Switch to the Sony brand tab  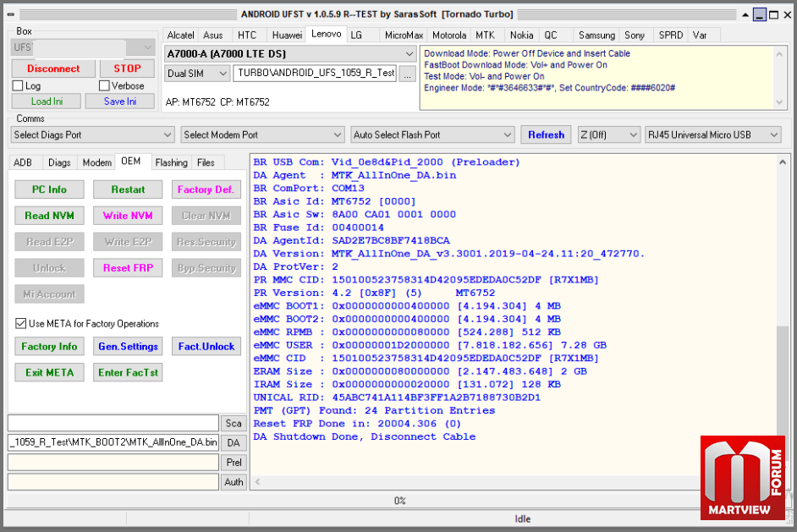[x=635, y=35]
